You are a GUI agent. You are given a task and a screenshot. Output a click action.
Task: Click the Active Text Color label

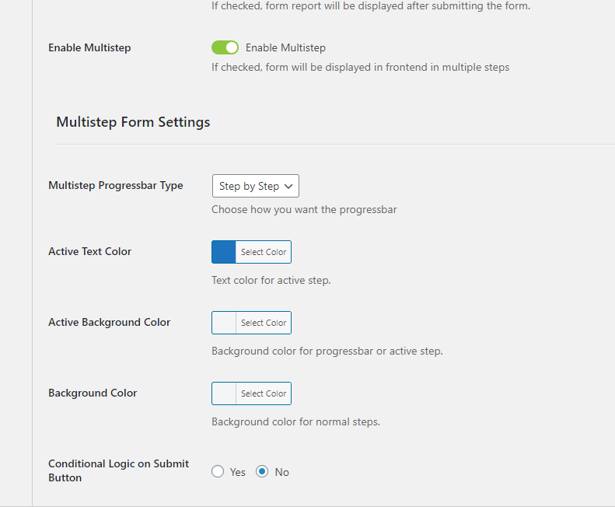tap(90, 251)
